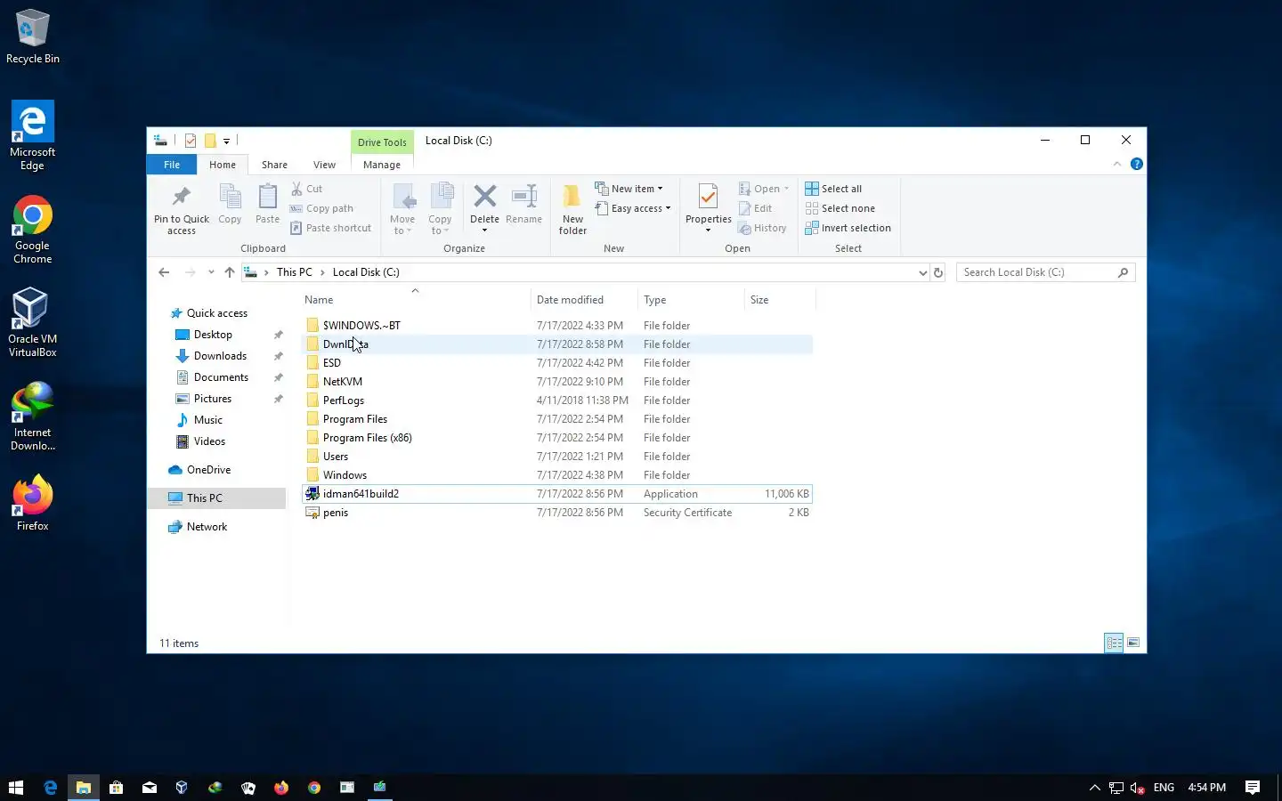Sort by Date modified column
Image resolution: width=1282 pixels, height=801 pixels.
[x=584, y=300]
